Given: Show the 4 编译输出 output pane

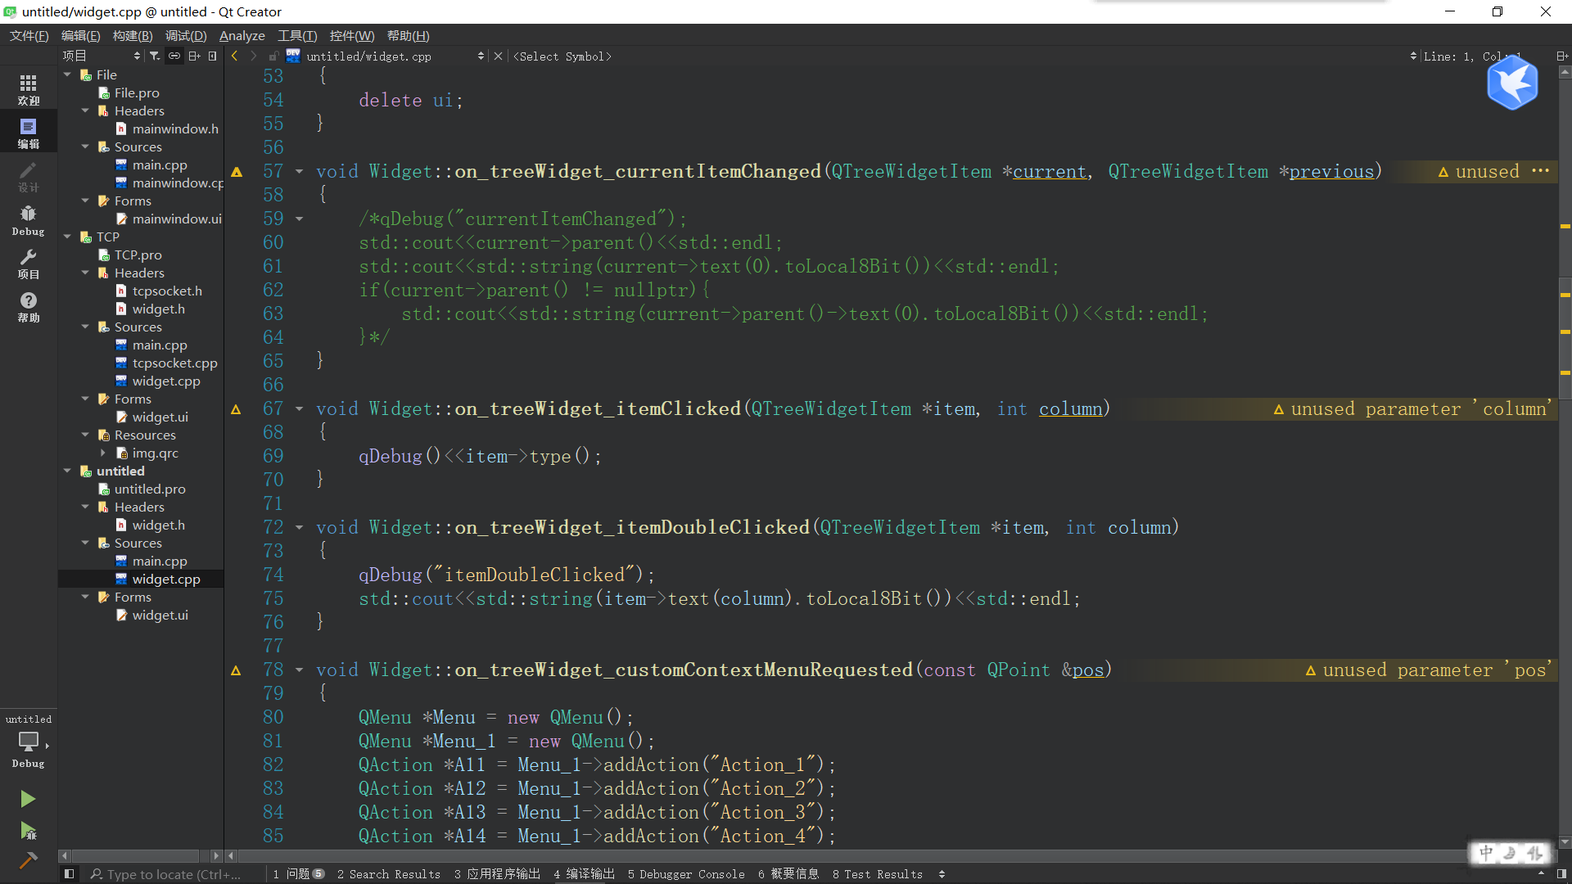Looking at the screenshot, I should pos(583,874).
